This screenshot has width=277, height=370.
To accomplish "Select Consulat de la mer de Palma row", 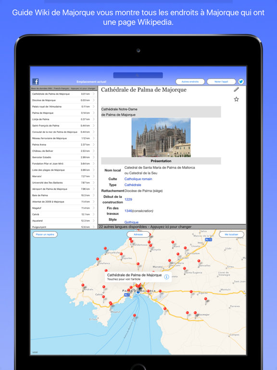I will [64, 132].
